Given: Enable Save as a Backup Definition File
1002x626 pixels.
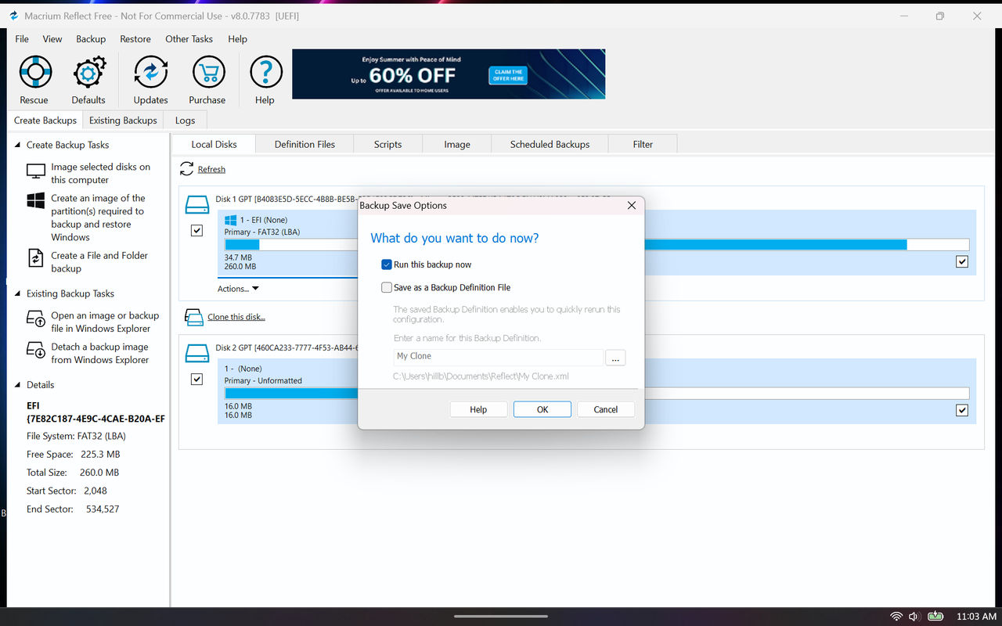Looking at the screenshot, I should click(x=387, y=287).
